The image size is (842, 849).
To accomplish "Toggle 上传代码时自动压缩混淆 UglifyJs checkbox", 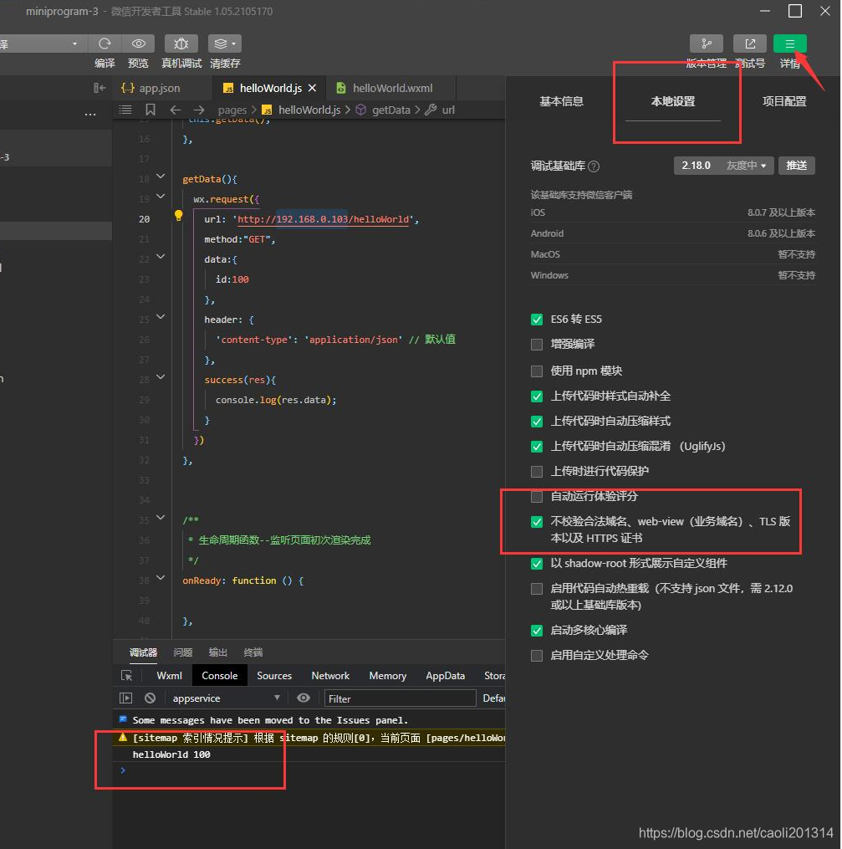I will pos(537,447).
